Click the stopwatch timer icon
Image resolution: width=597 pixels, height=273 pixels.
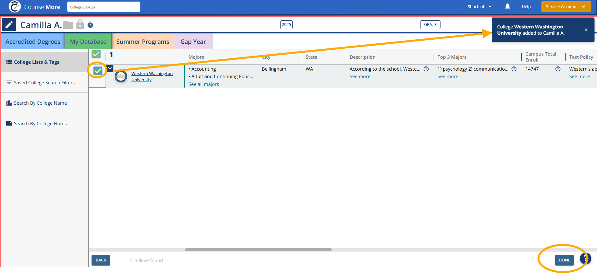(90, 25)
